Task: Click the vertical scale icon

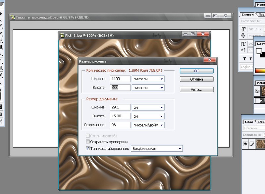Action: pyautogui.click(x=243, y=44)
